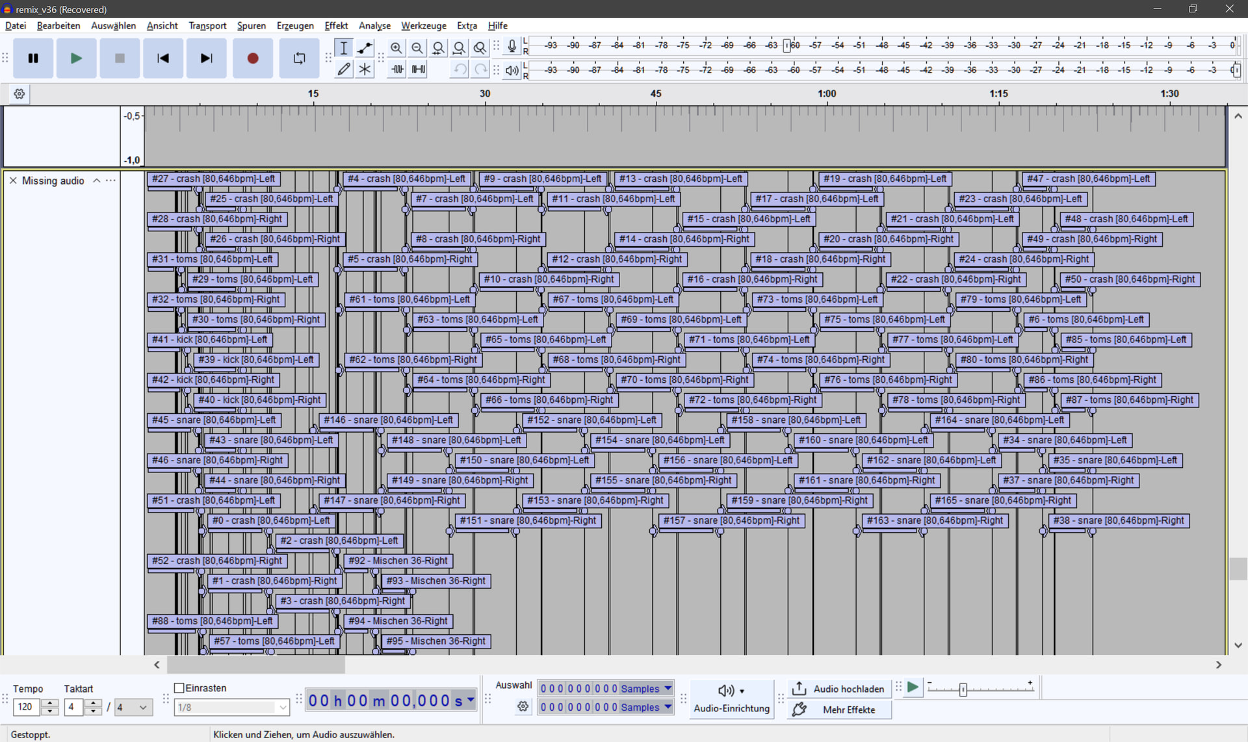
Task: Select the Draw pencil tool
Action: 344,69
